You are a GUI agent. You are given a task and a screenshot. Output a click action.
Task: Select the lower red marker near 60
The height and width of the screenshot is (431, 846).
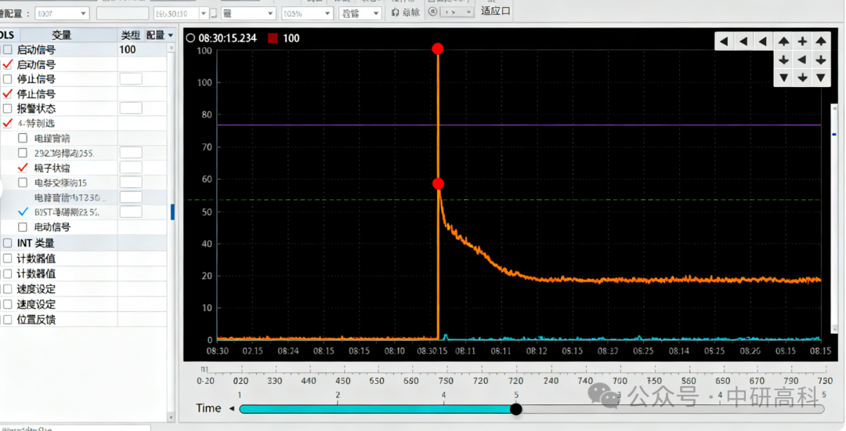[438, 184]
